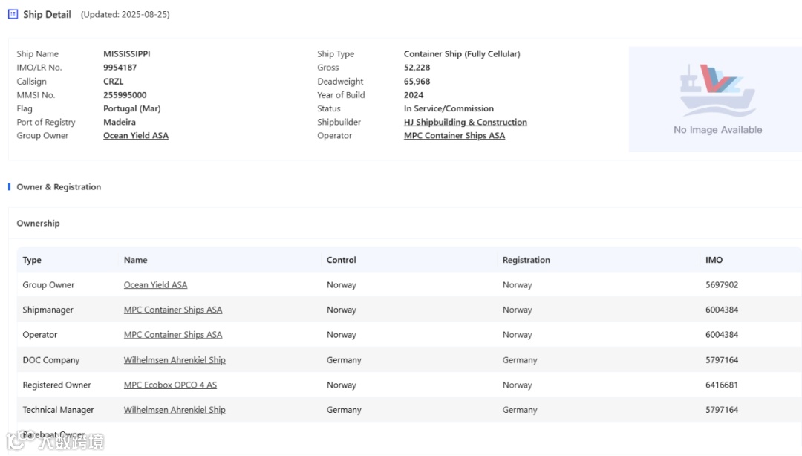Screen dimensions: 802x456
Task: Select IMO 6416681 in Registered Owner row
Action: pyautogui.click(x=722, y=385)
